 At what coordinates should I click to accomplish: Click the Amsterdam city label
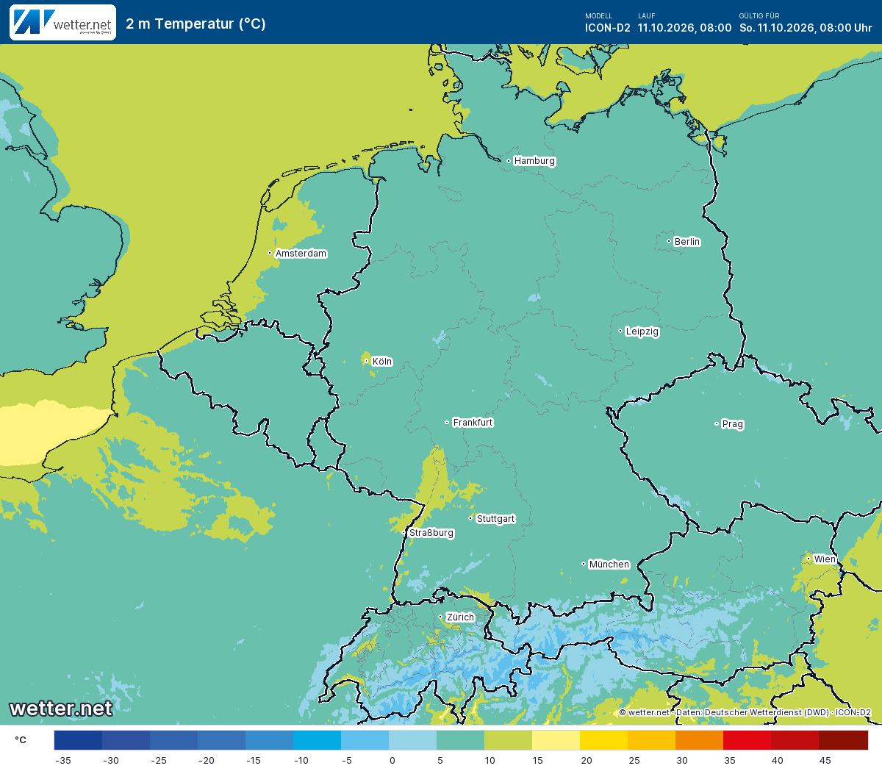click(x=301, y=254)
